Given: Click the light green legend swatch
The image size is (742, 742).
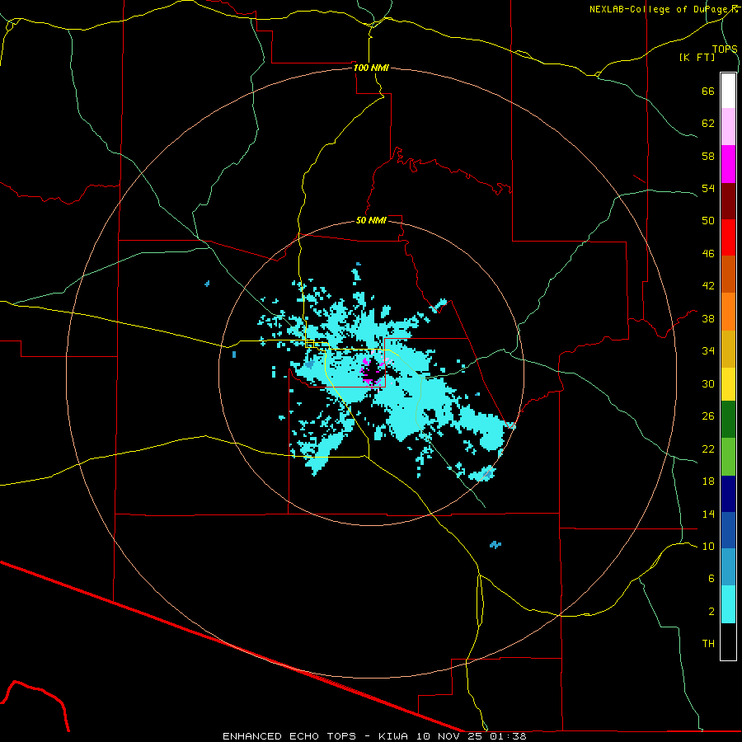Looking at the screenshot, I should [728, 457].
